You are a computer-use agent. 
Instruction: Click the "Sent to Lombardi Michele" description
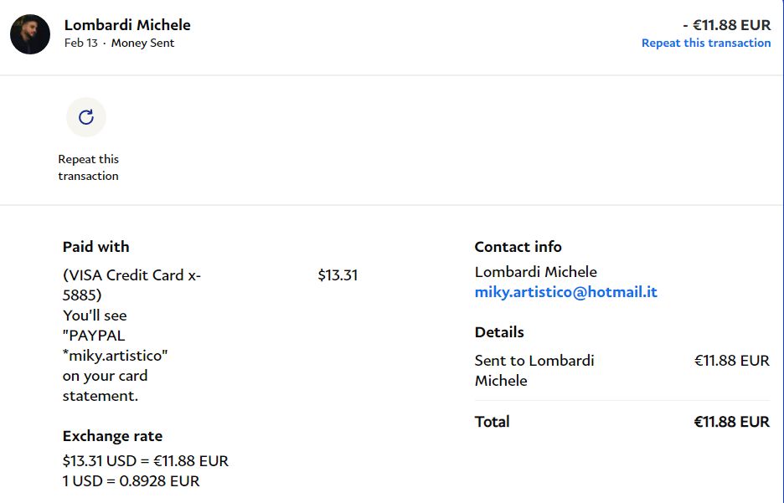(534, 370)
